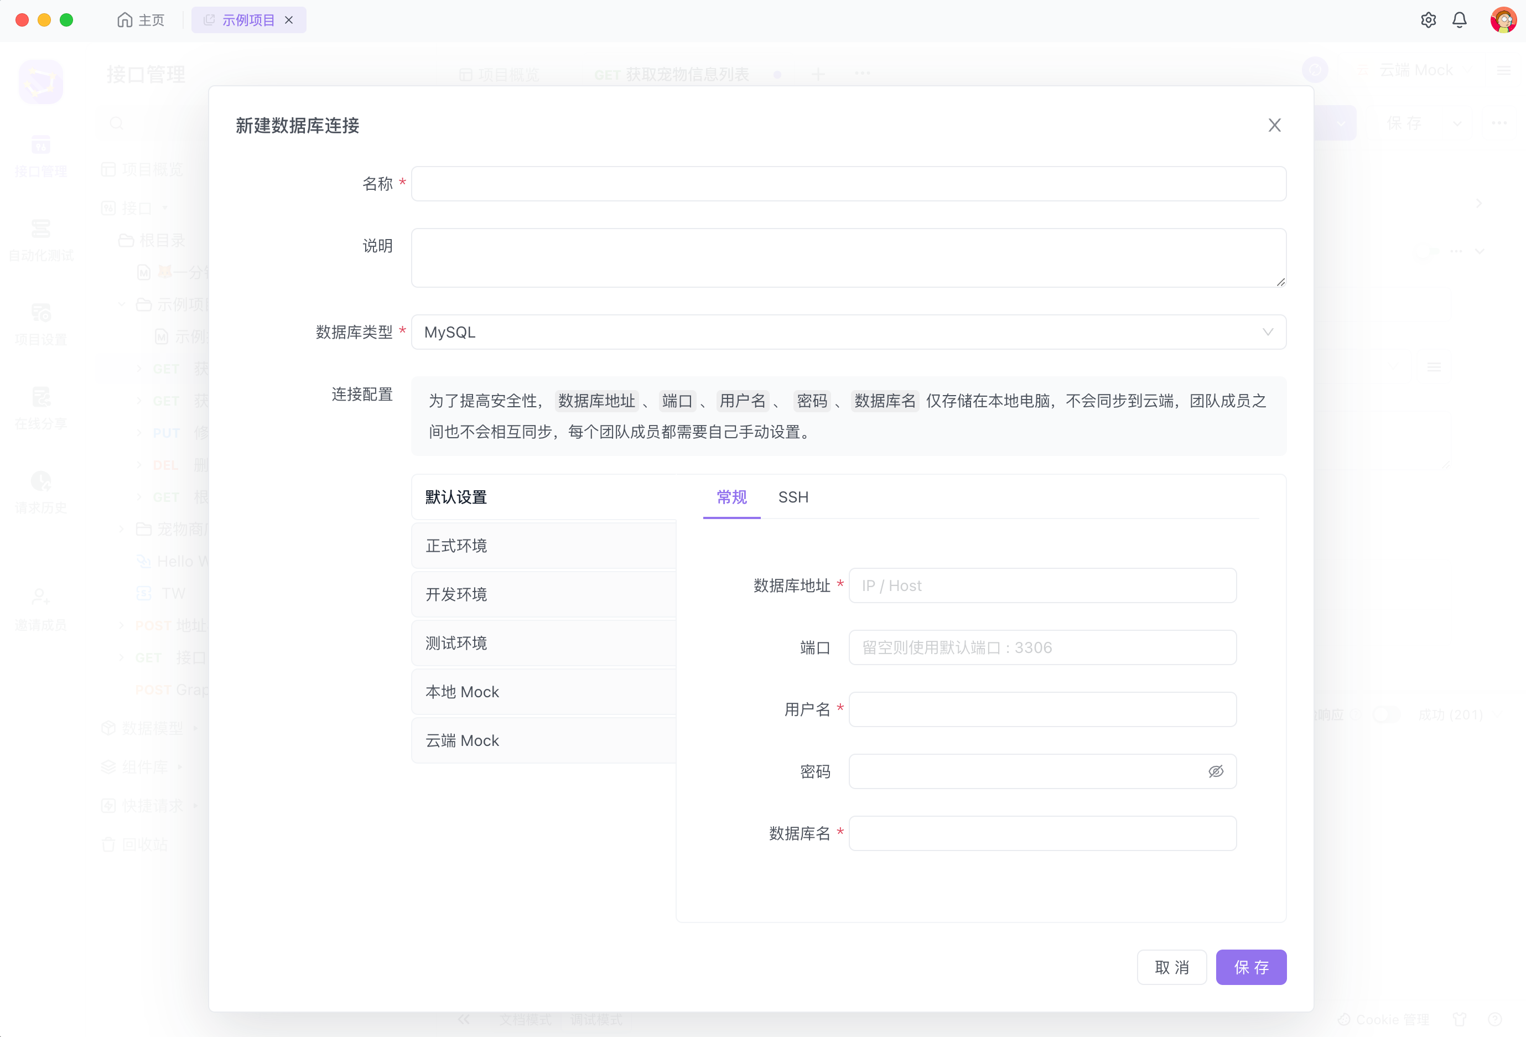Screen dimensions: 1526x1037
Task: Select 开发环境 environment
Action: tap(544, 594)
